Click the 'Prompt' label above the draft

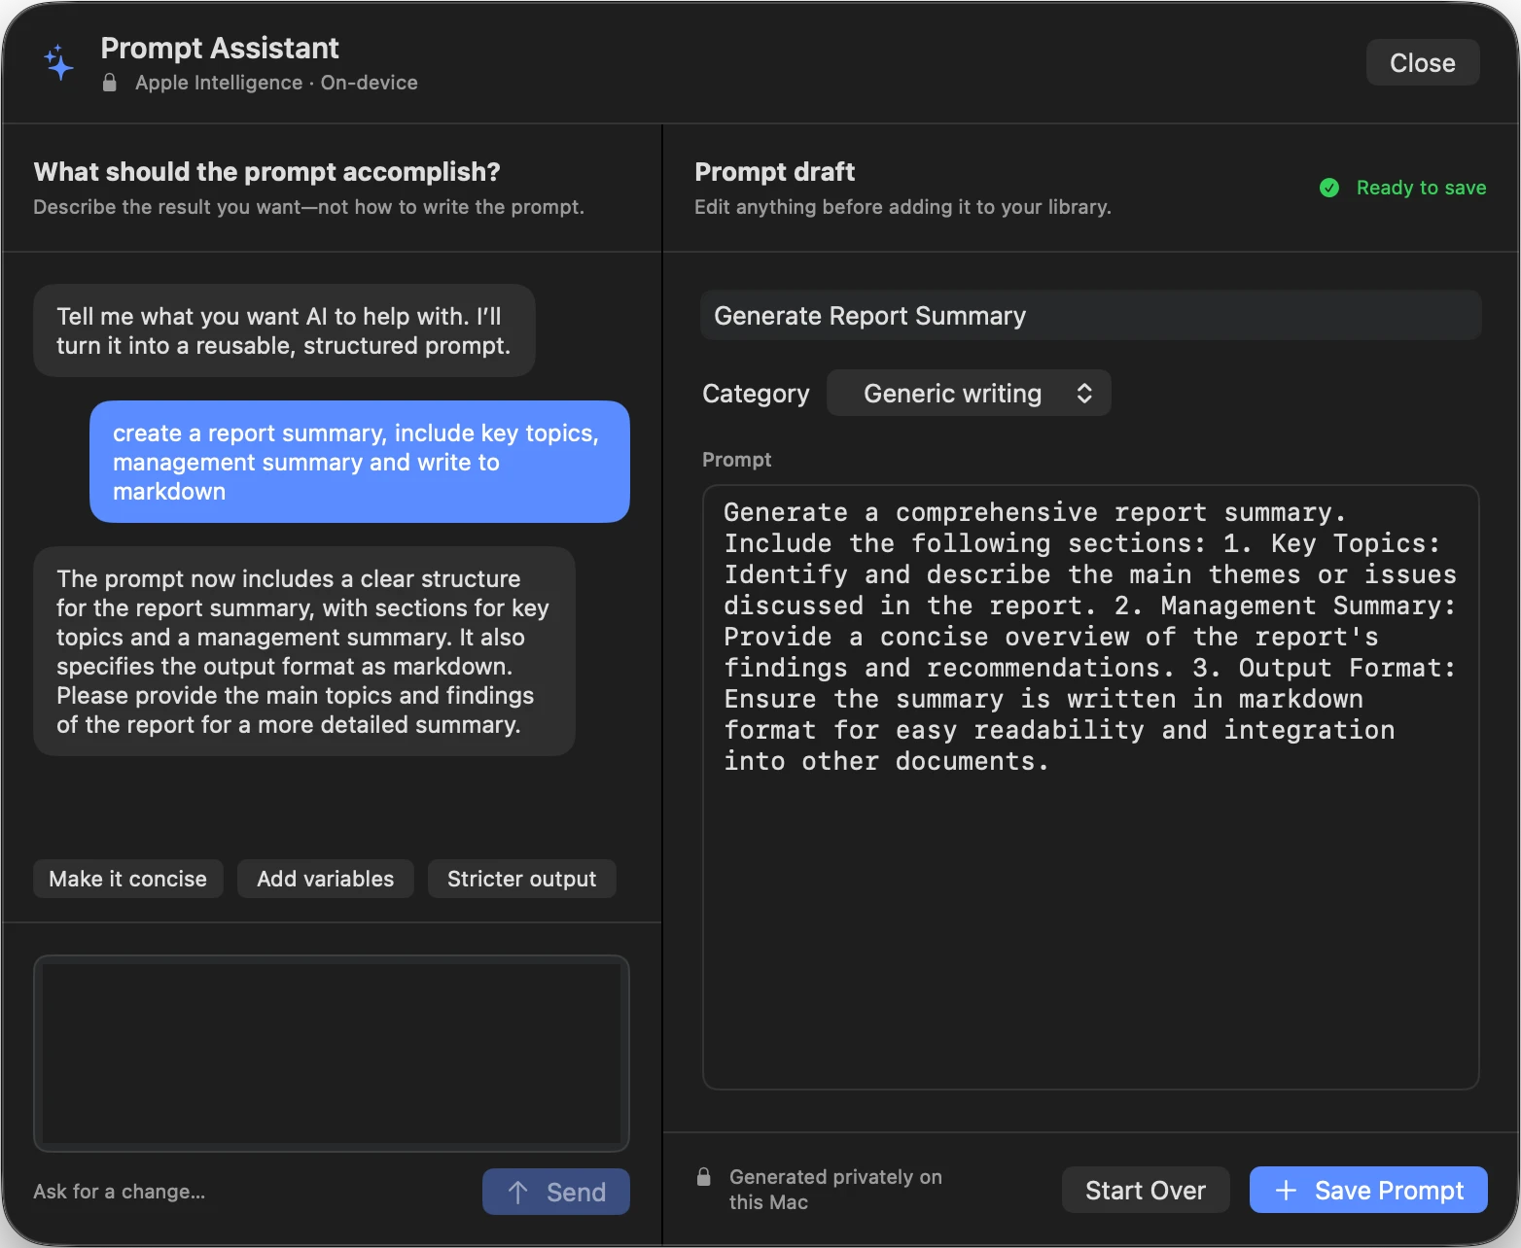click(x=736, y=460)
